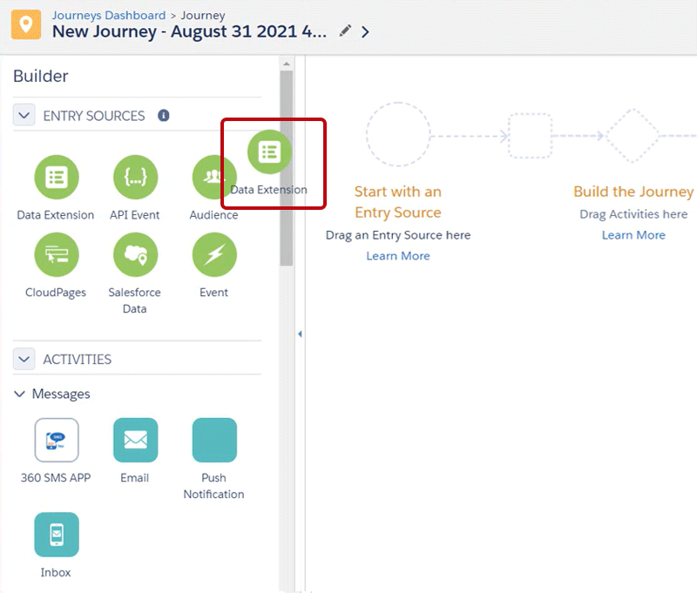This screenshot has width=697, height=593.
Task: Open the Journeys Dashboard breadcrumb link
Action: click(x=109, y=15)
